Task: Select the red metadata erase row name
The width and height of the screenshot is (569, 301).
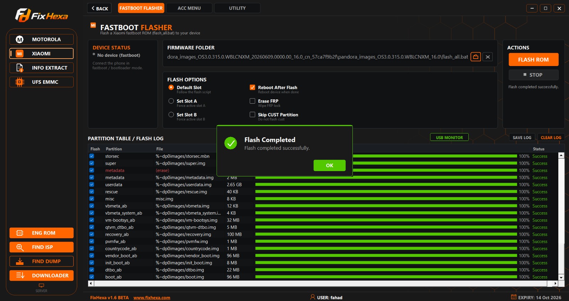Action: tap(115, 170)
